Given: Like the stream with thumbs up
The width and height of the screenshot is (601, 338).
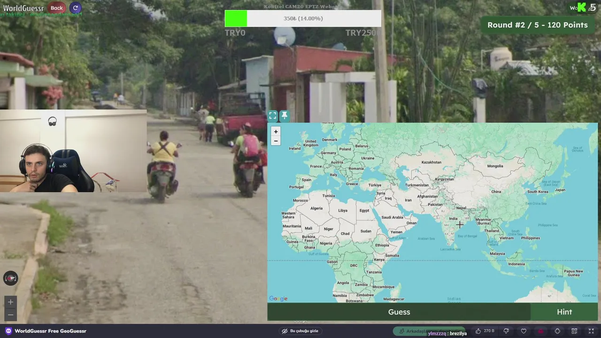Looking at the screenshot, I should (478, 331).
